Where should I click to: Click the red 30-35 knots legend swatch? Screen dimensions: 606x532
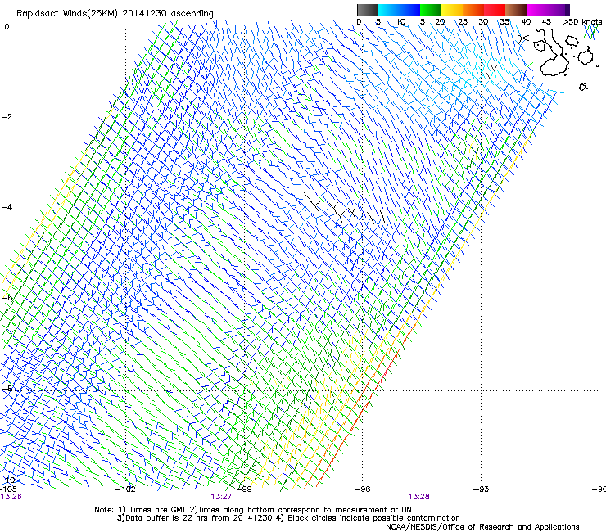[495, 10]
